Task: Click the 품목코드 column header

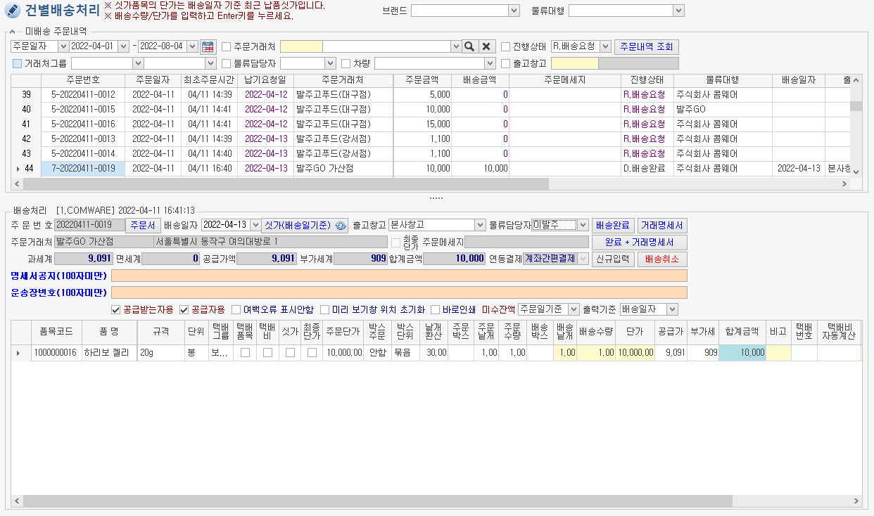Action: point(57,330)
